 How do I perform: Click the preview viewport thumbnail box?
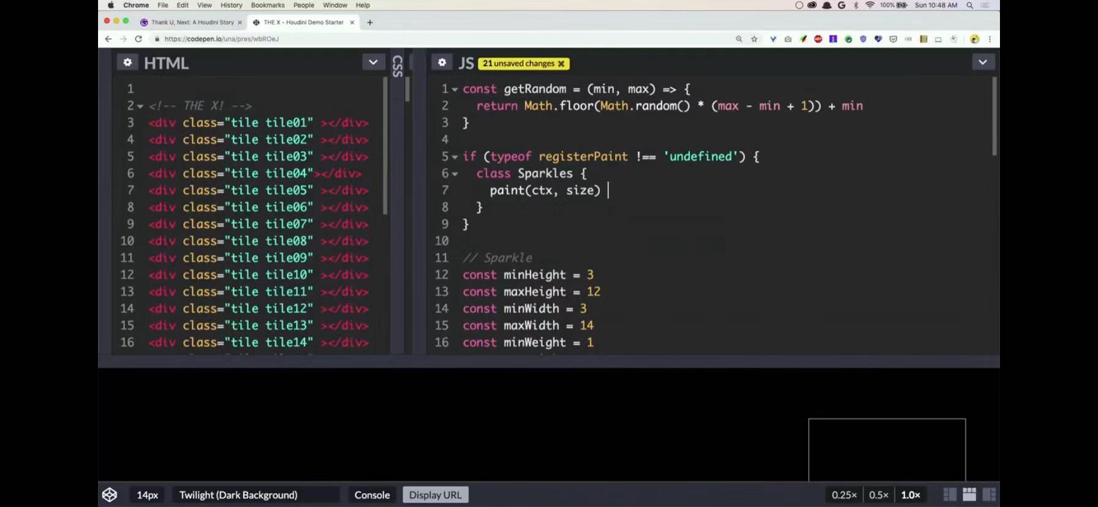click(887, 449)
